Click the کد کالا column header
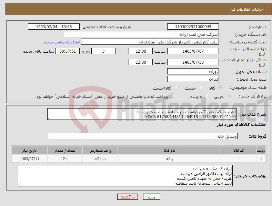The image size is (272, 206). [239, 151]
